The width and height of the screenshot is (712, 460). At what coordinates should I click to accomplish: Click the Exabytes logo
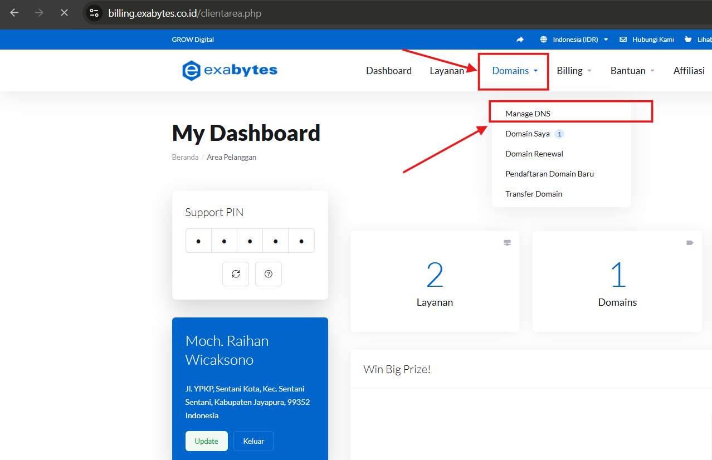[x=229, y=70]
